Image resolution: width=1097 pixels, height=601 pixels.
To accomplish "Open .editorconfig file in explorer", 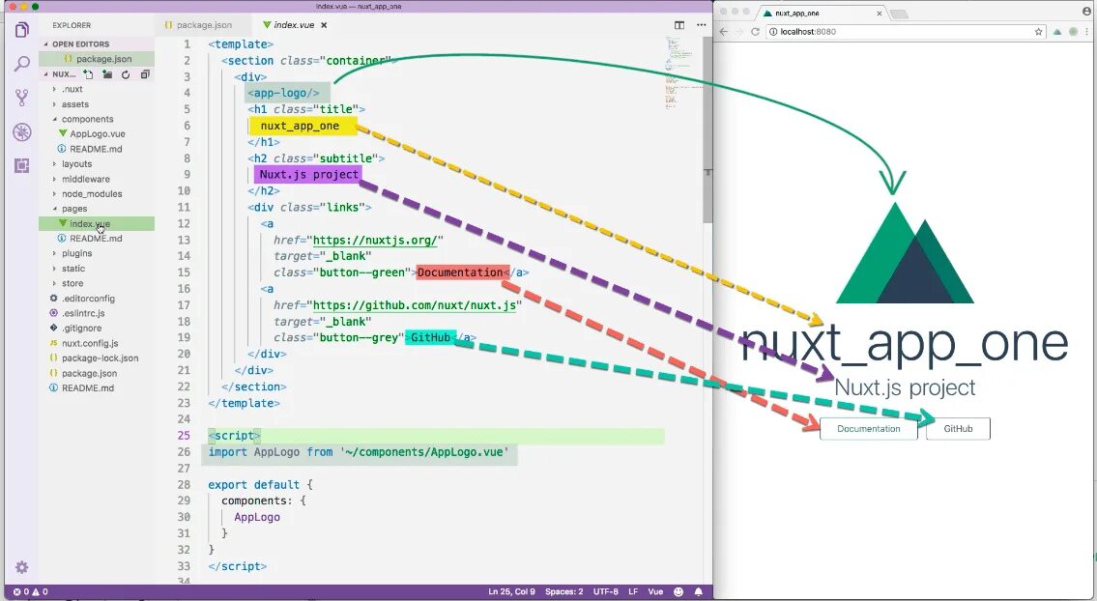I will 87,298.
